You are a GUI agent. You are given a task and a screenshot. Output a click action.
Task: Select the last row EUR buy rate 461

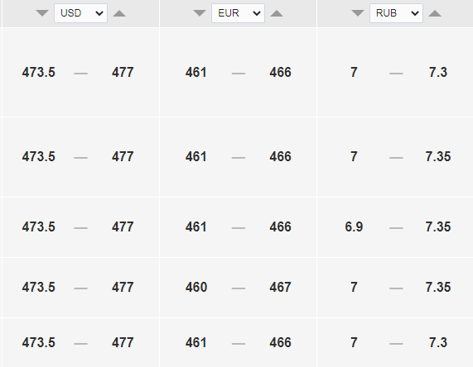click(196, 342)
